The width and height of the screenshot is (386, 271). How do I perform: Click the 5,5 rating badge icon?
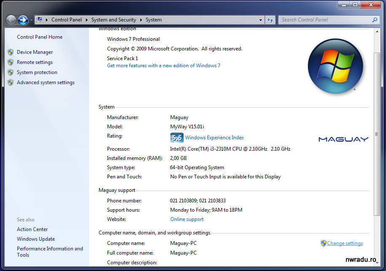[177, 138]
